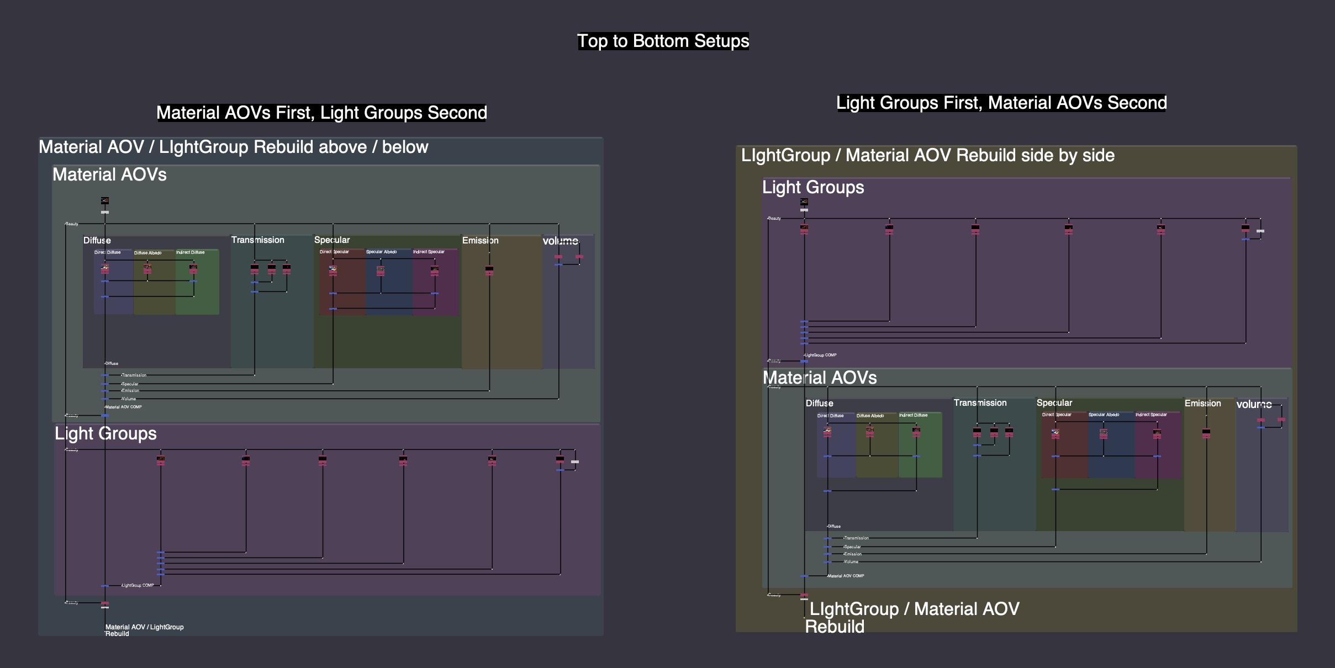Select the Read node atop left Material AOVs
The width and height of the screenshot is (1335, 668).
[104, 201]
